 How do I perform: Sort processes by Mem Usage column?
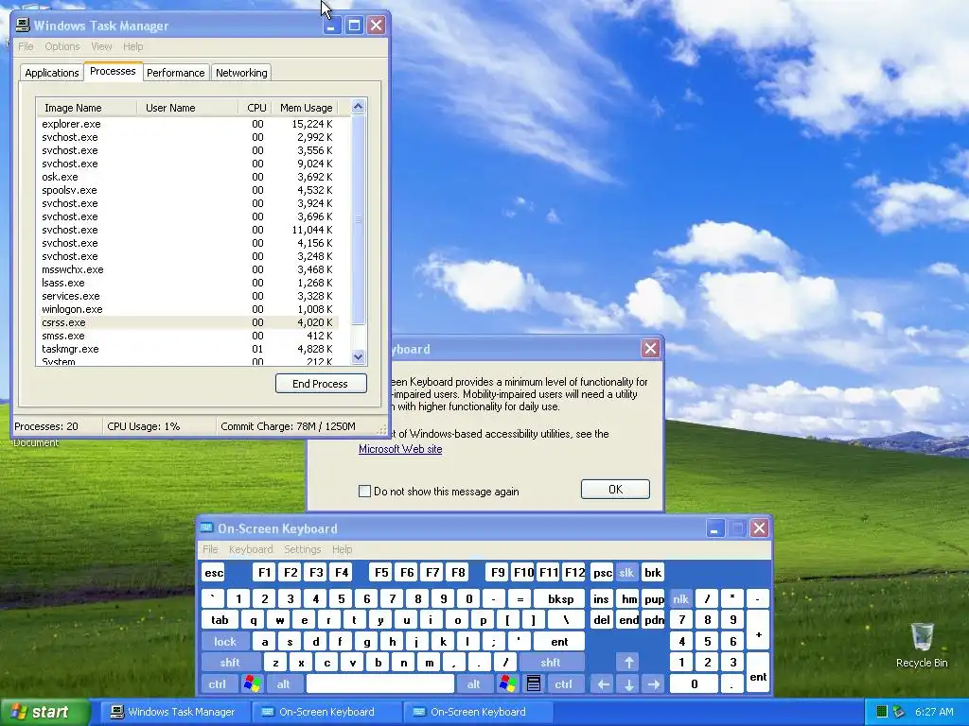pyautogui.click(x=306, y=108)
